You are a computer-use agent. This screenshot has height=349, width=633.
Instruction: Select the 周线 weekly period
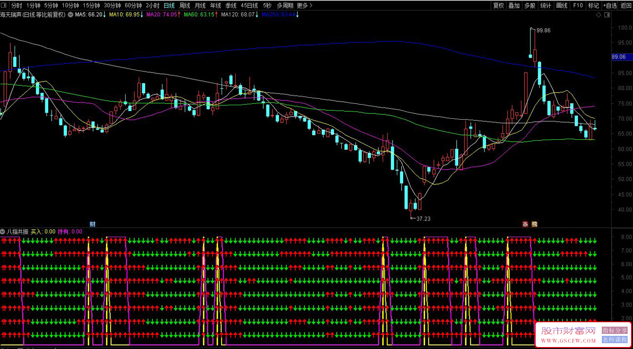tap(185, 5)
